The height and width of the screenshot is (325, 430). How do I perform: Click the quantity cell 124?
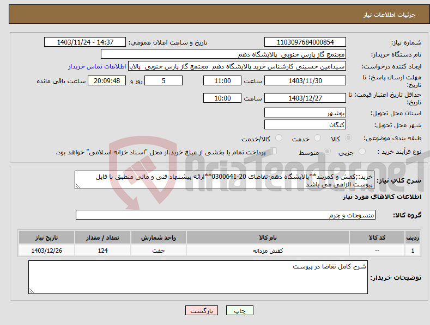[102, 251]
